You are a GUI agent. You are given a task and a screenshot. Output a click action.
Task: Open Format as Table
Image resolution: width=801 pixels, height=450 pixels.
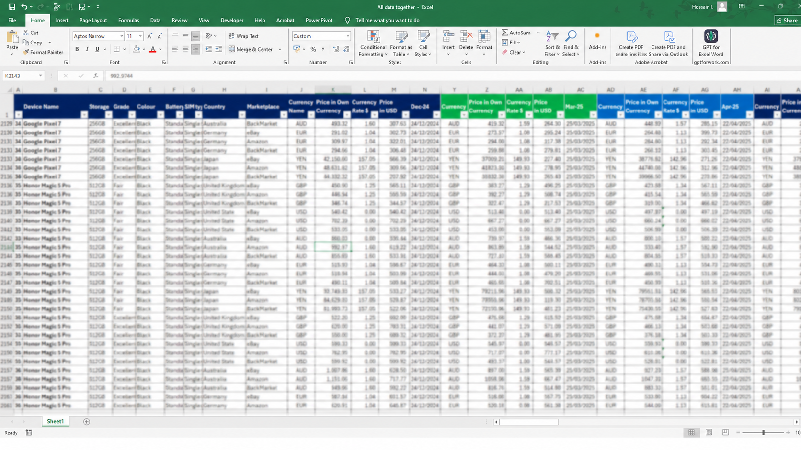401,43
